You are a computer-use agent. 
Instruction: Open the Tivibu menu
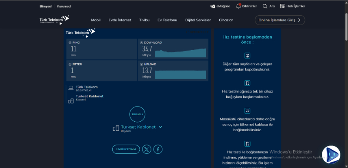pos(144,20)
